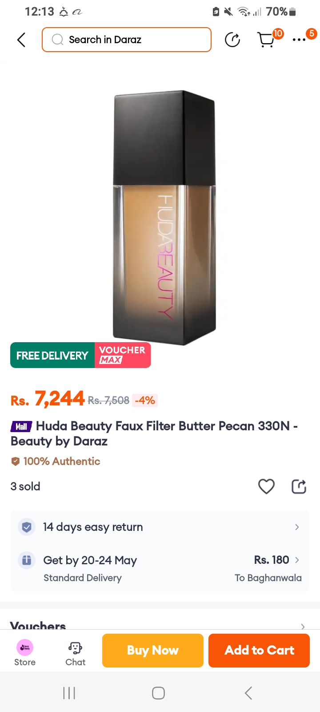
Task: Tap the back arrow at top
Action: [21, 40]
